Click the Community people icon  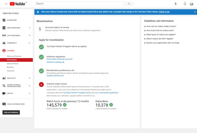(x=4, y=43)
